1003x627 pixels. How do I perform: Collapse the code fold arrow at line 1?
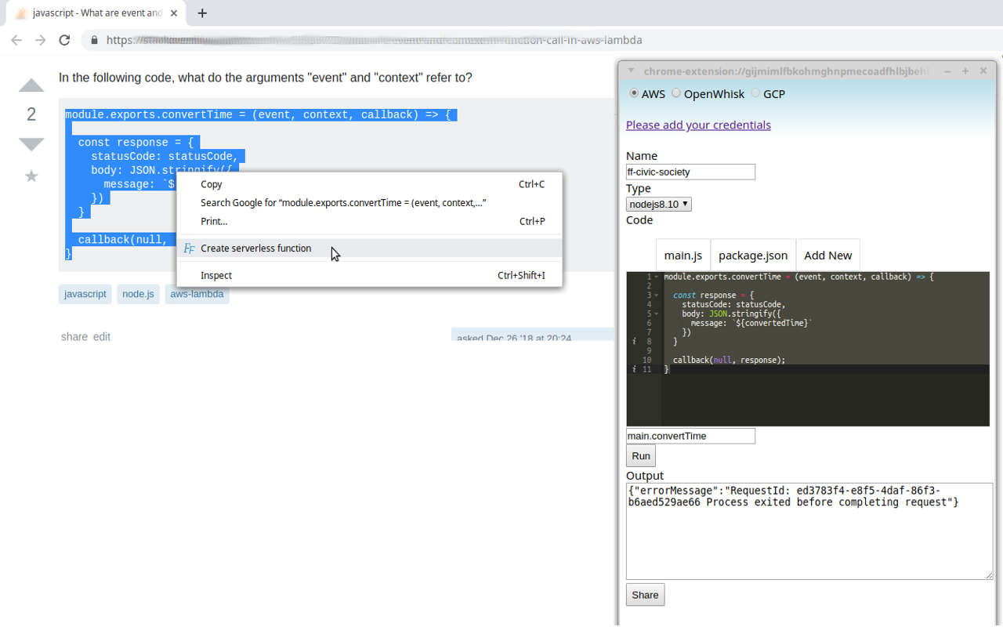(657, 277)
